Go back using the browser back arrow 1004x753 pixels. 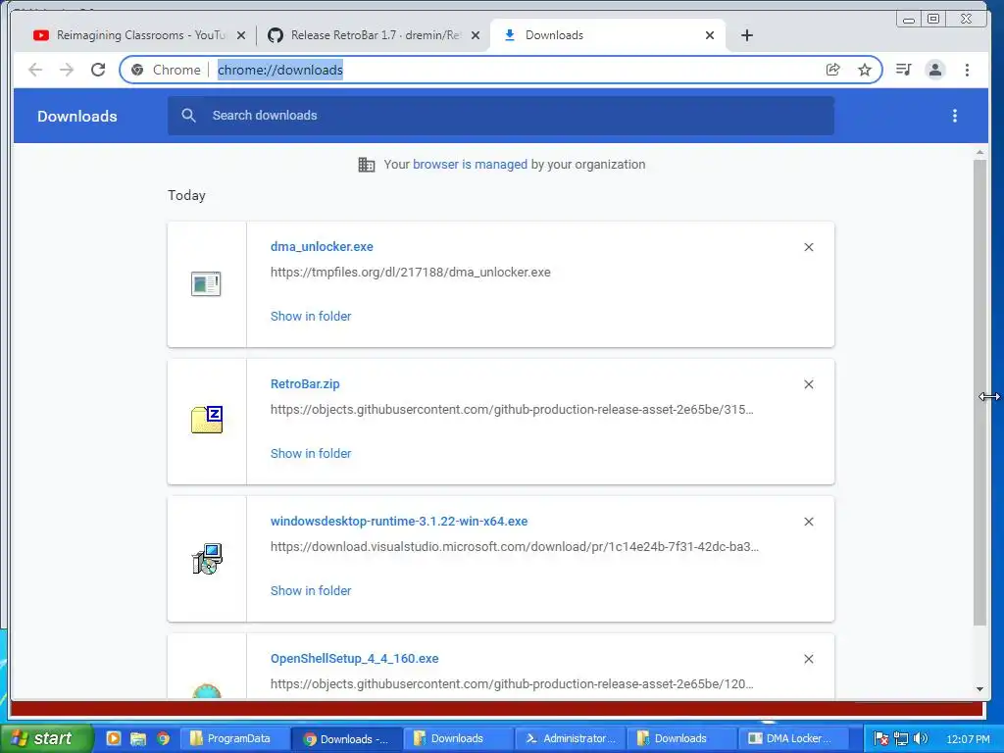tap(35, 70)
